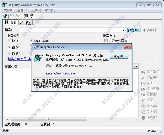This screenshot has height=135, width=164.
Task: Click the NUM indicator in status bar
Action: [x=152, y=131]
